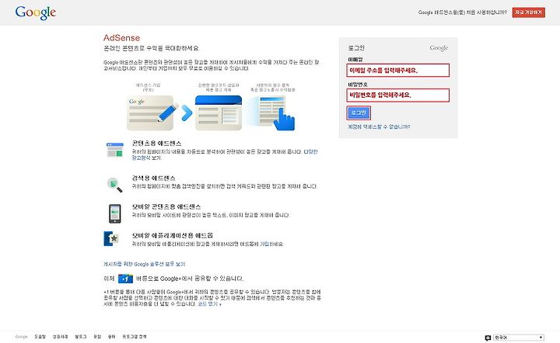The image size is (560, 343).
Task: Open the all Google publisher solutions link
Action: click(144, 264)
